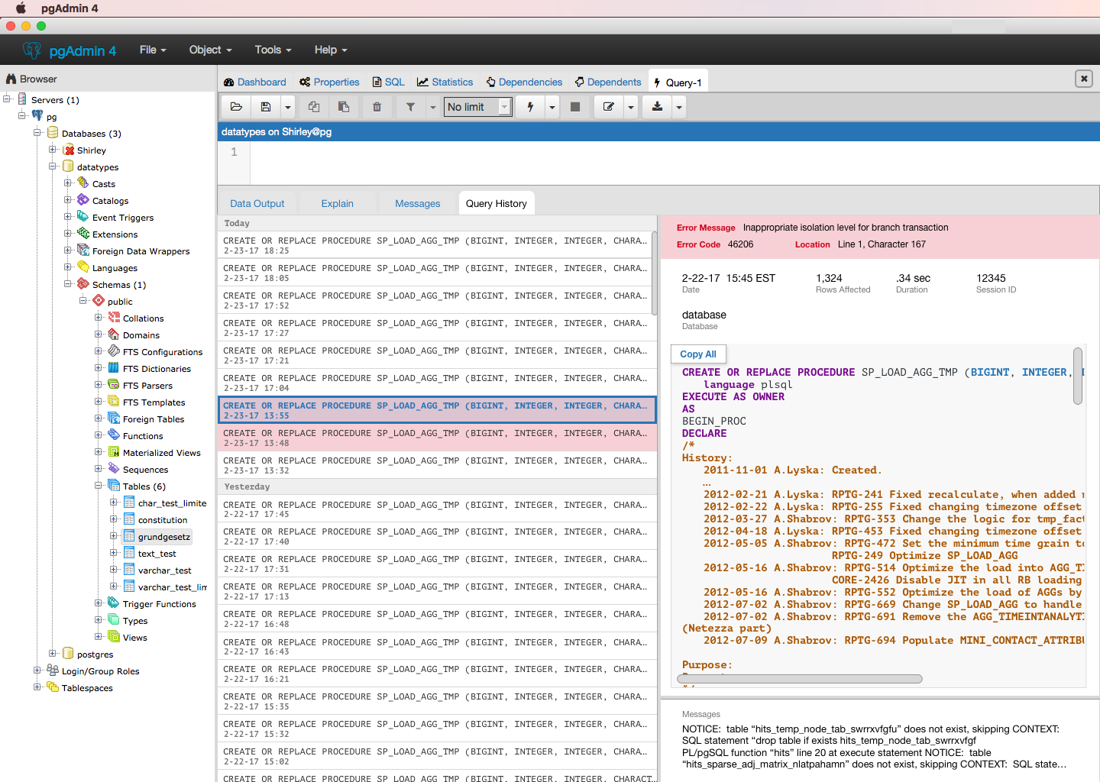
Task: Click the horizontal scrollbar under SQL code
Action: click(801, 678)
